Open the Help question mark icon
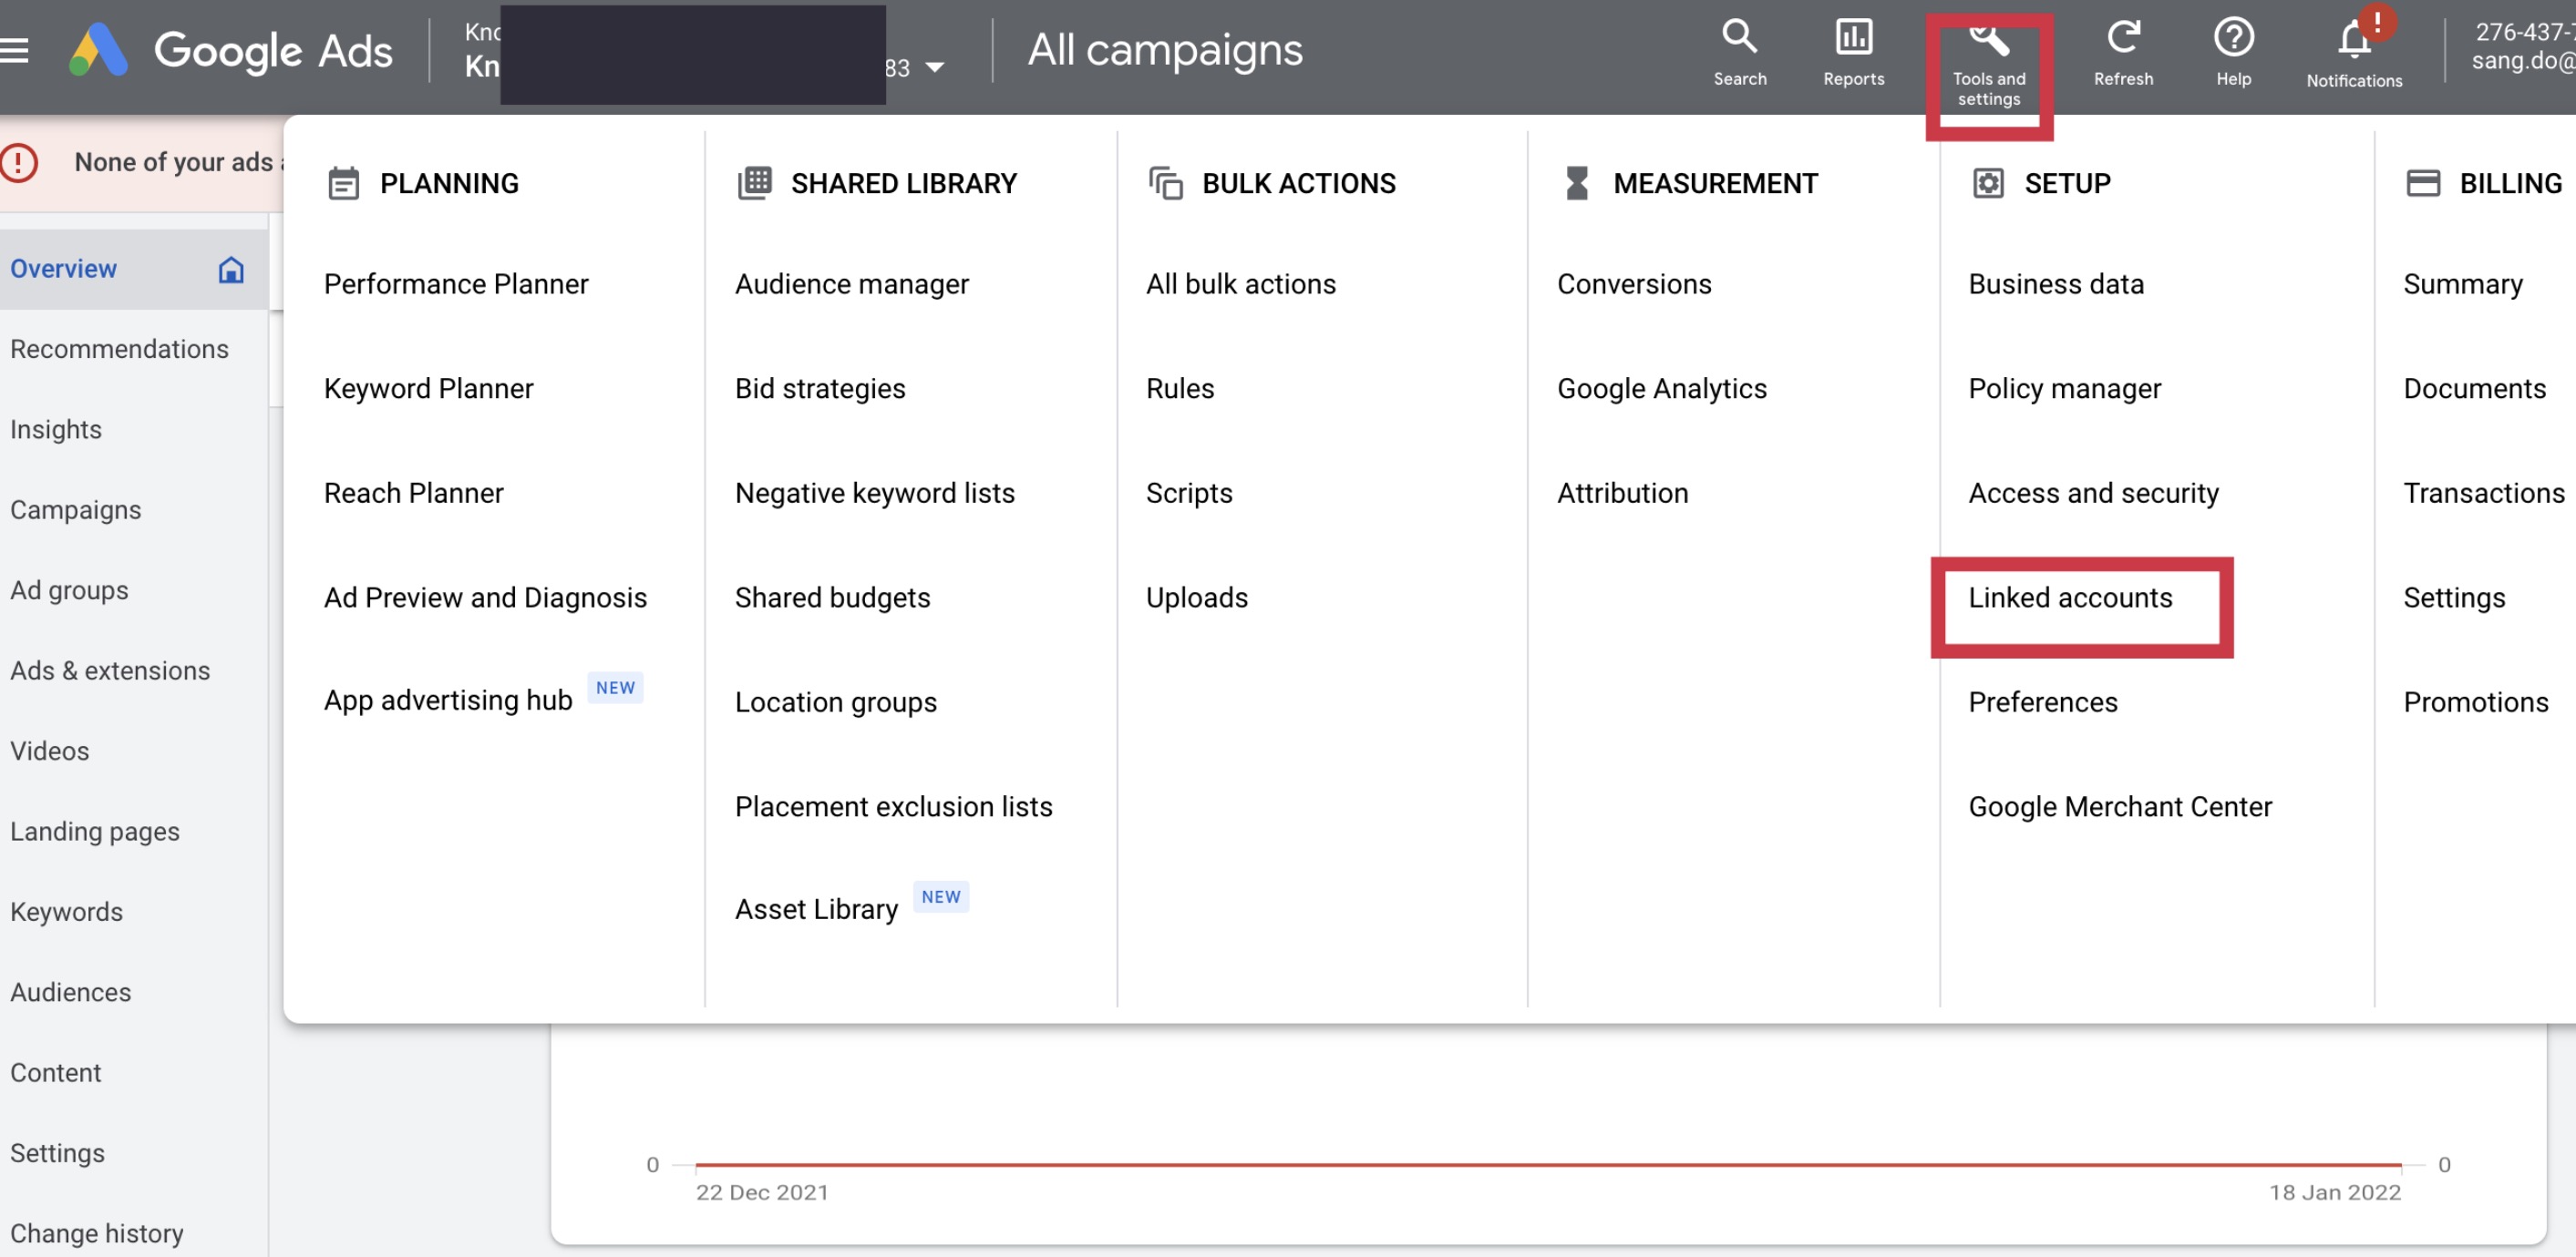This screenshot has height=1257, width=2576. (x=2232, y=38)
